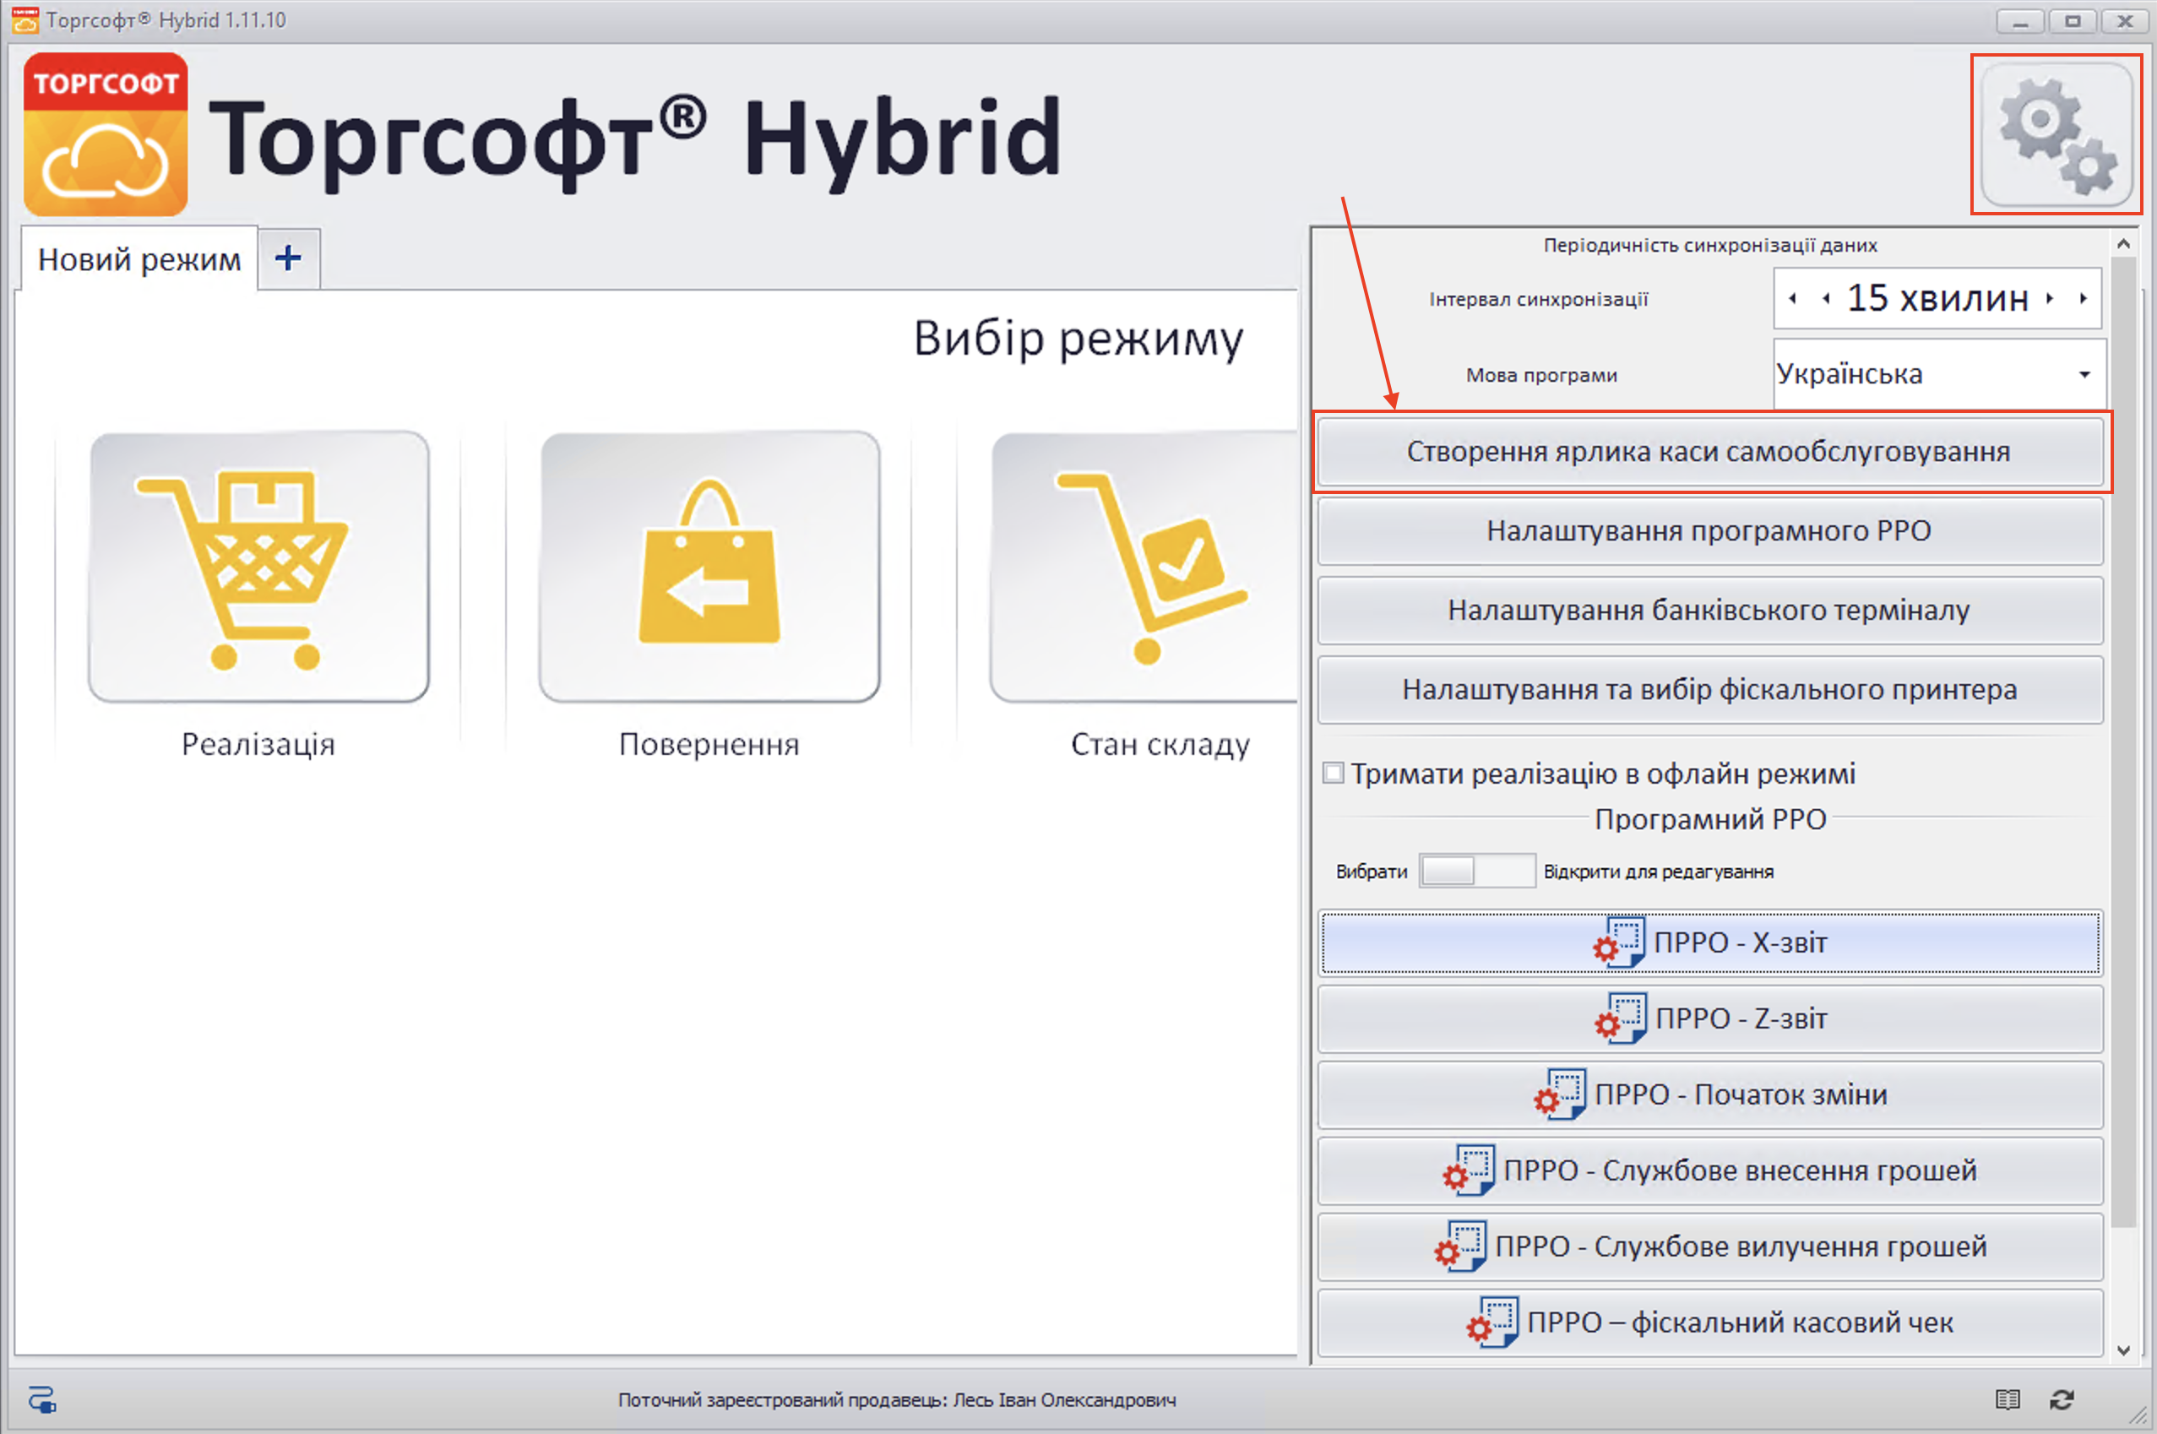The width and height of the screenshot is (2157, 1434).
Task: Open the Повернення return bag mode
Action: (x=709, y=567)
